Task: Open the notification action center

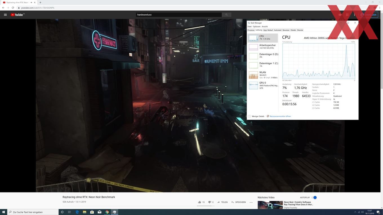Action: pos(378,212)
